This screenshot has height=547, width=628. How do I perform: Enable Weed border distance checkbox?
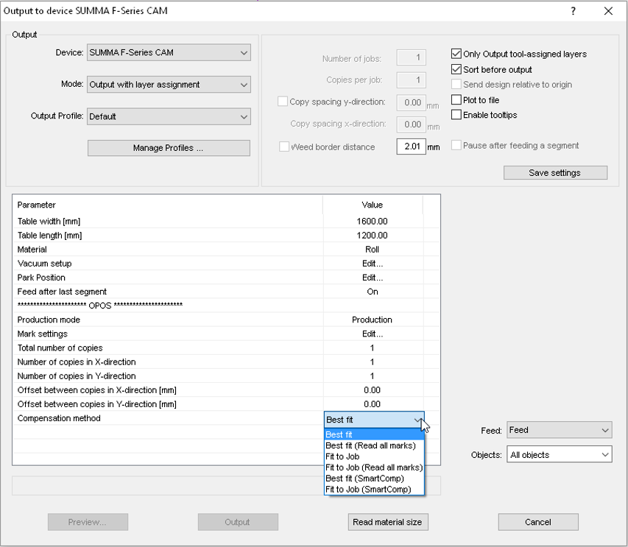pyautogui.click(x=284, y=147)
